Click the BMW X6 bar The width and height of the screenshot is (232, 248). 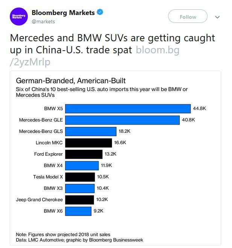78,211
